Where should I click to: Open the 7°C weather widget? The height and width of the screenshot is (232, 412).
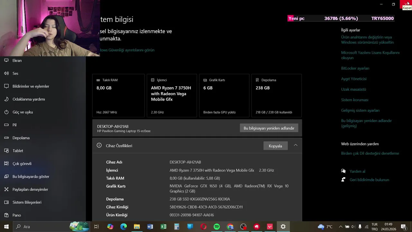pos(325,227)
